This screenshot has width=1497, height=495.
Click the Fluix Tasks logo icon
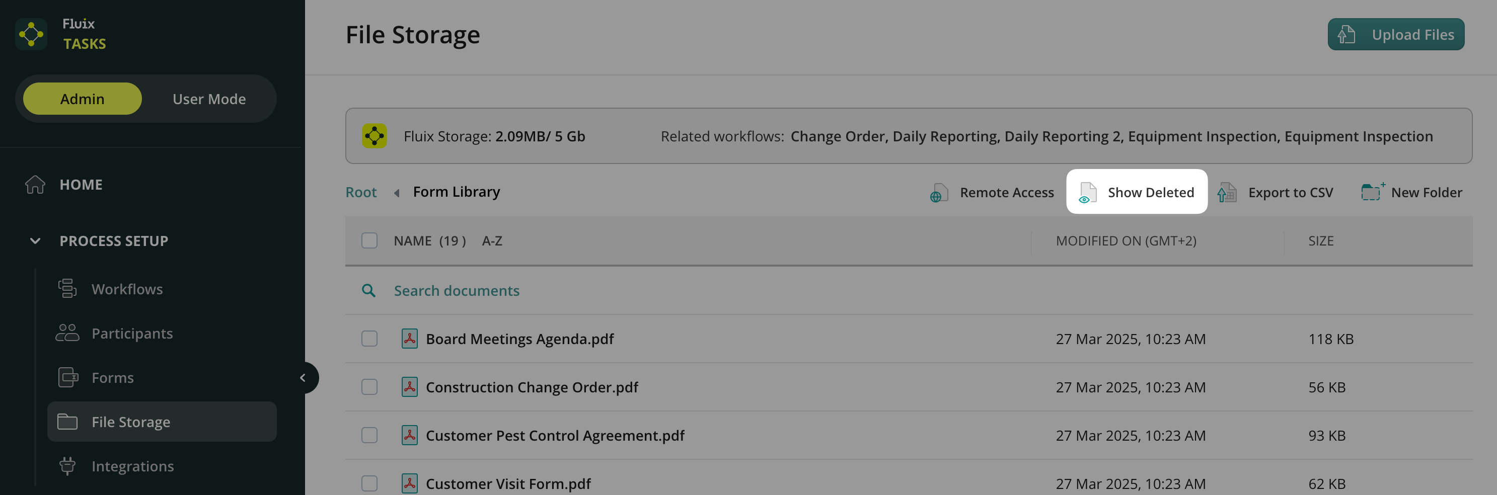point(31,34)
